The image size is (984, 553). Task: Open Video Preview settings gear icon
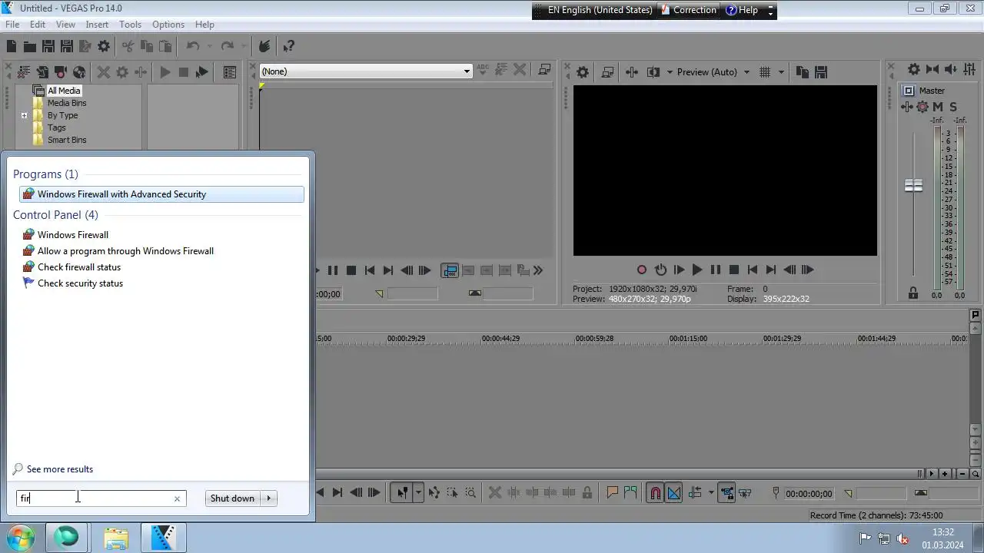583,72
